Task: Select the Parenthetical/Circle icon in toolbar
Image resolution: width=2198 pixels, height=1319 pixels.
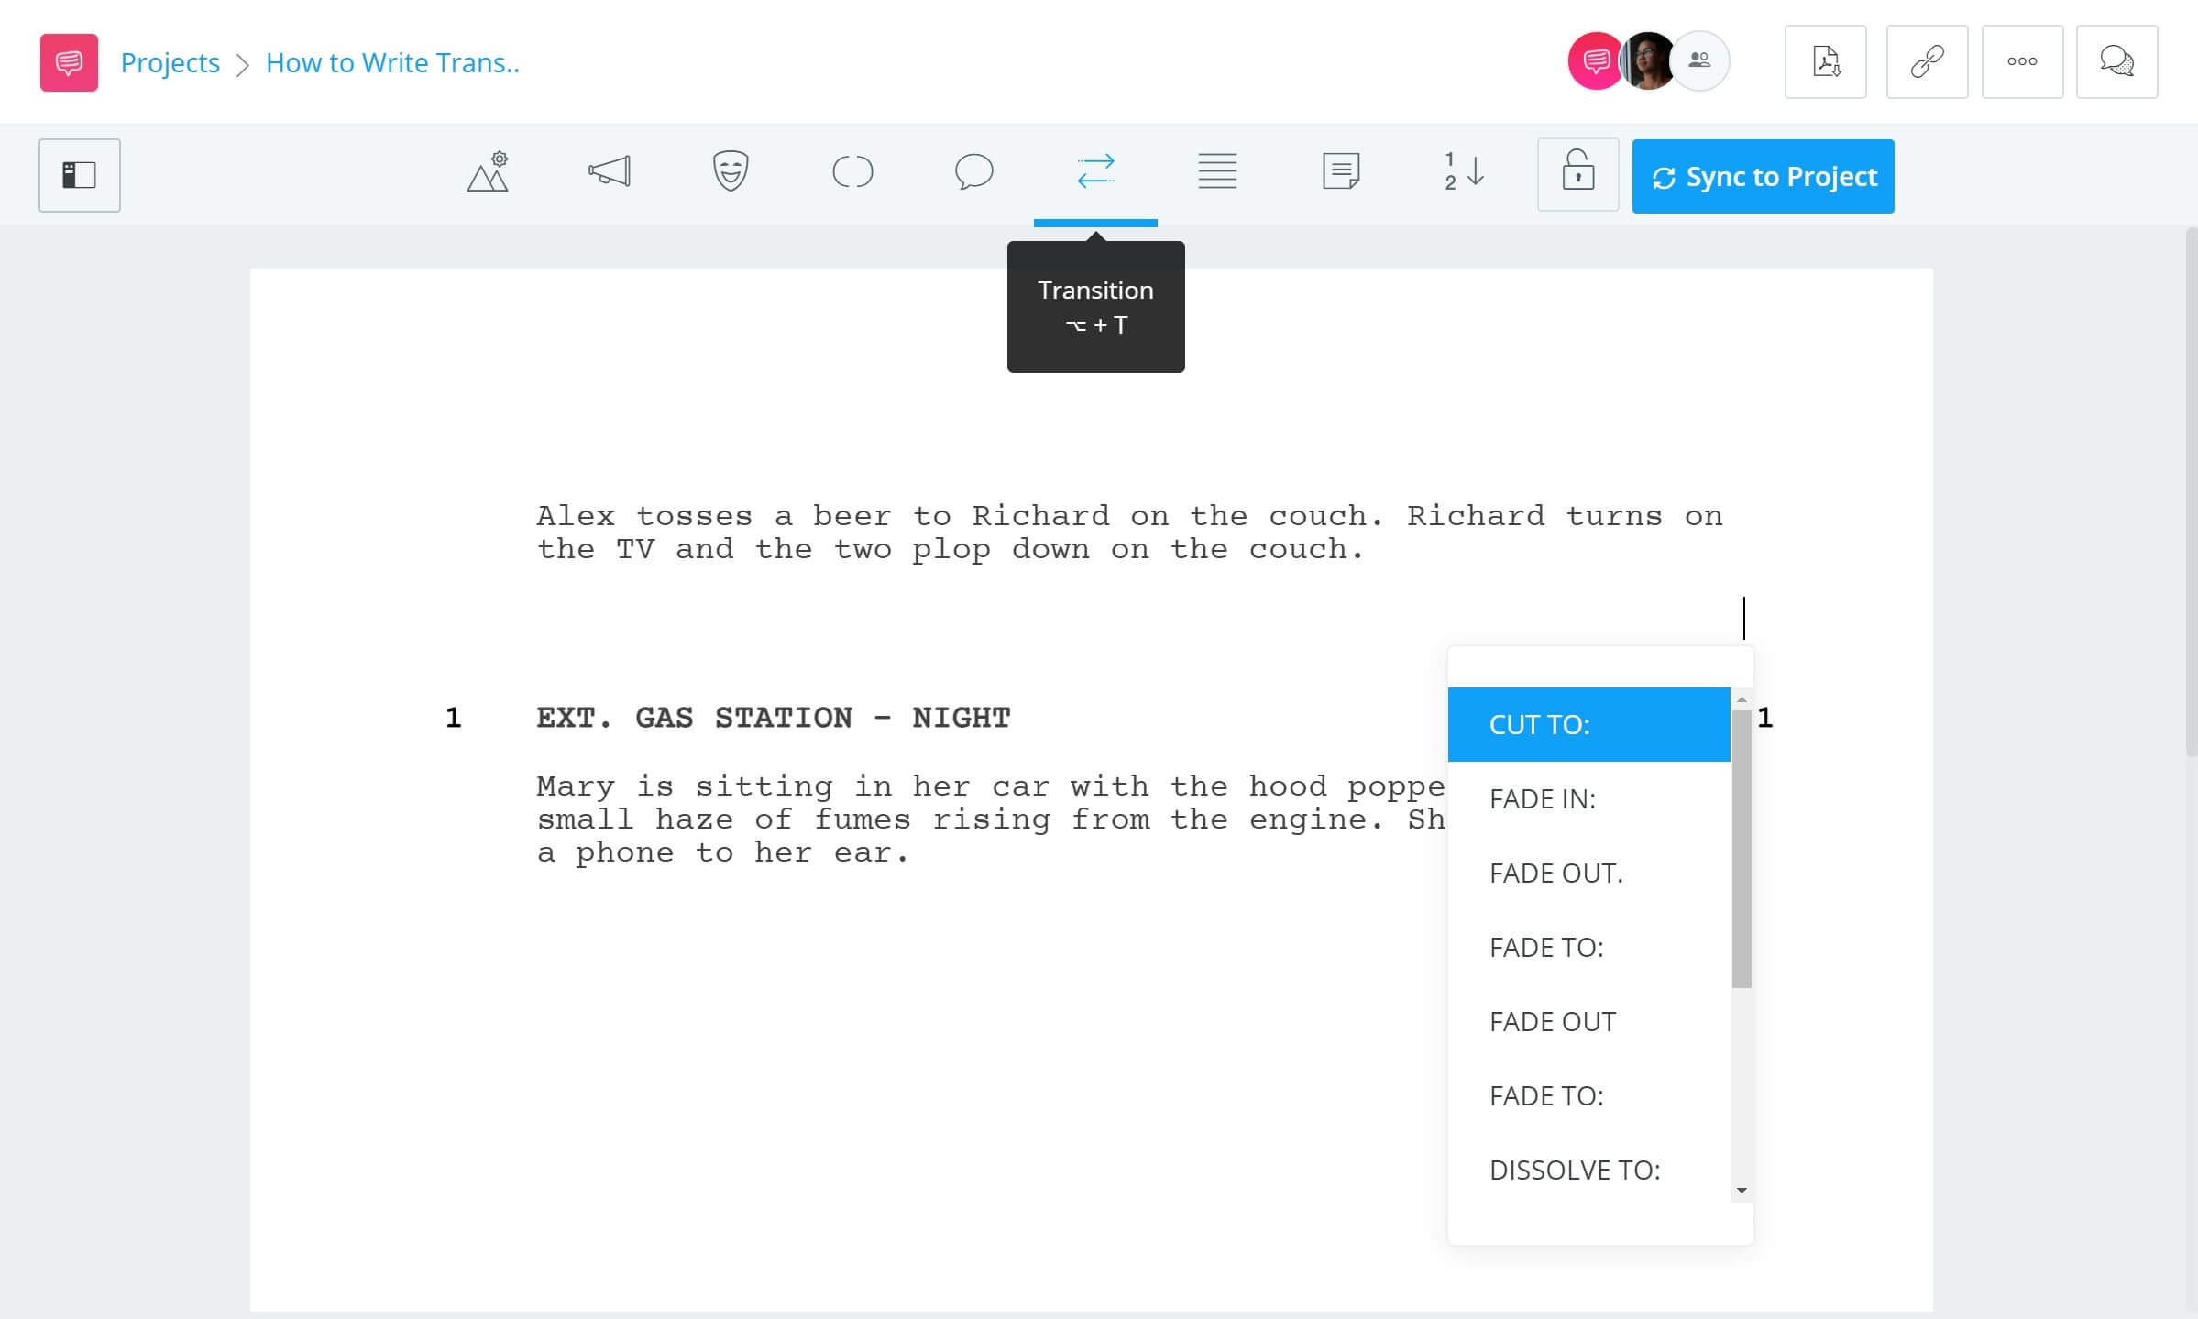Action: pos(851,174)
